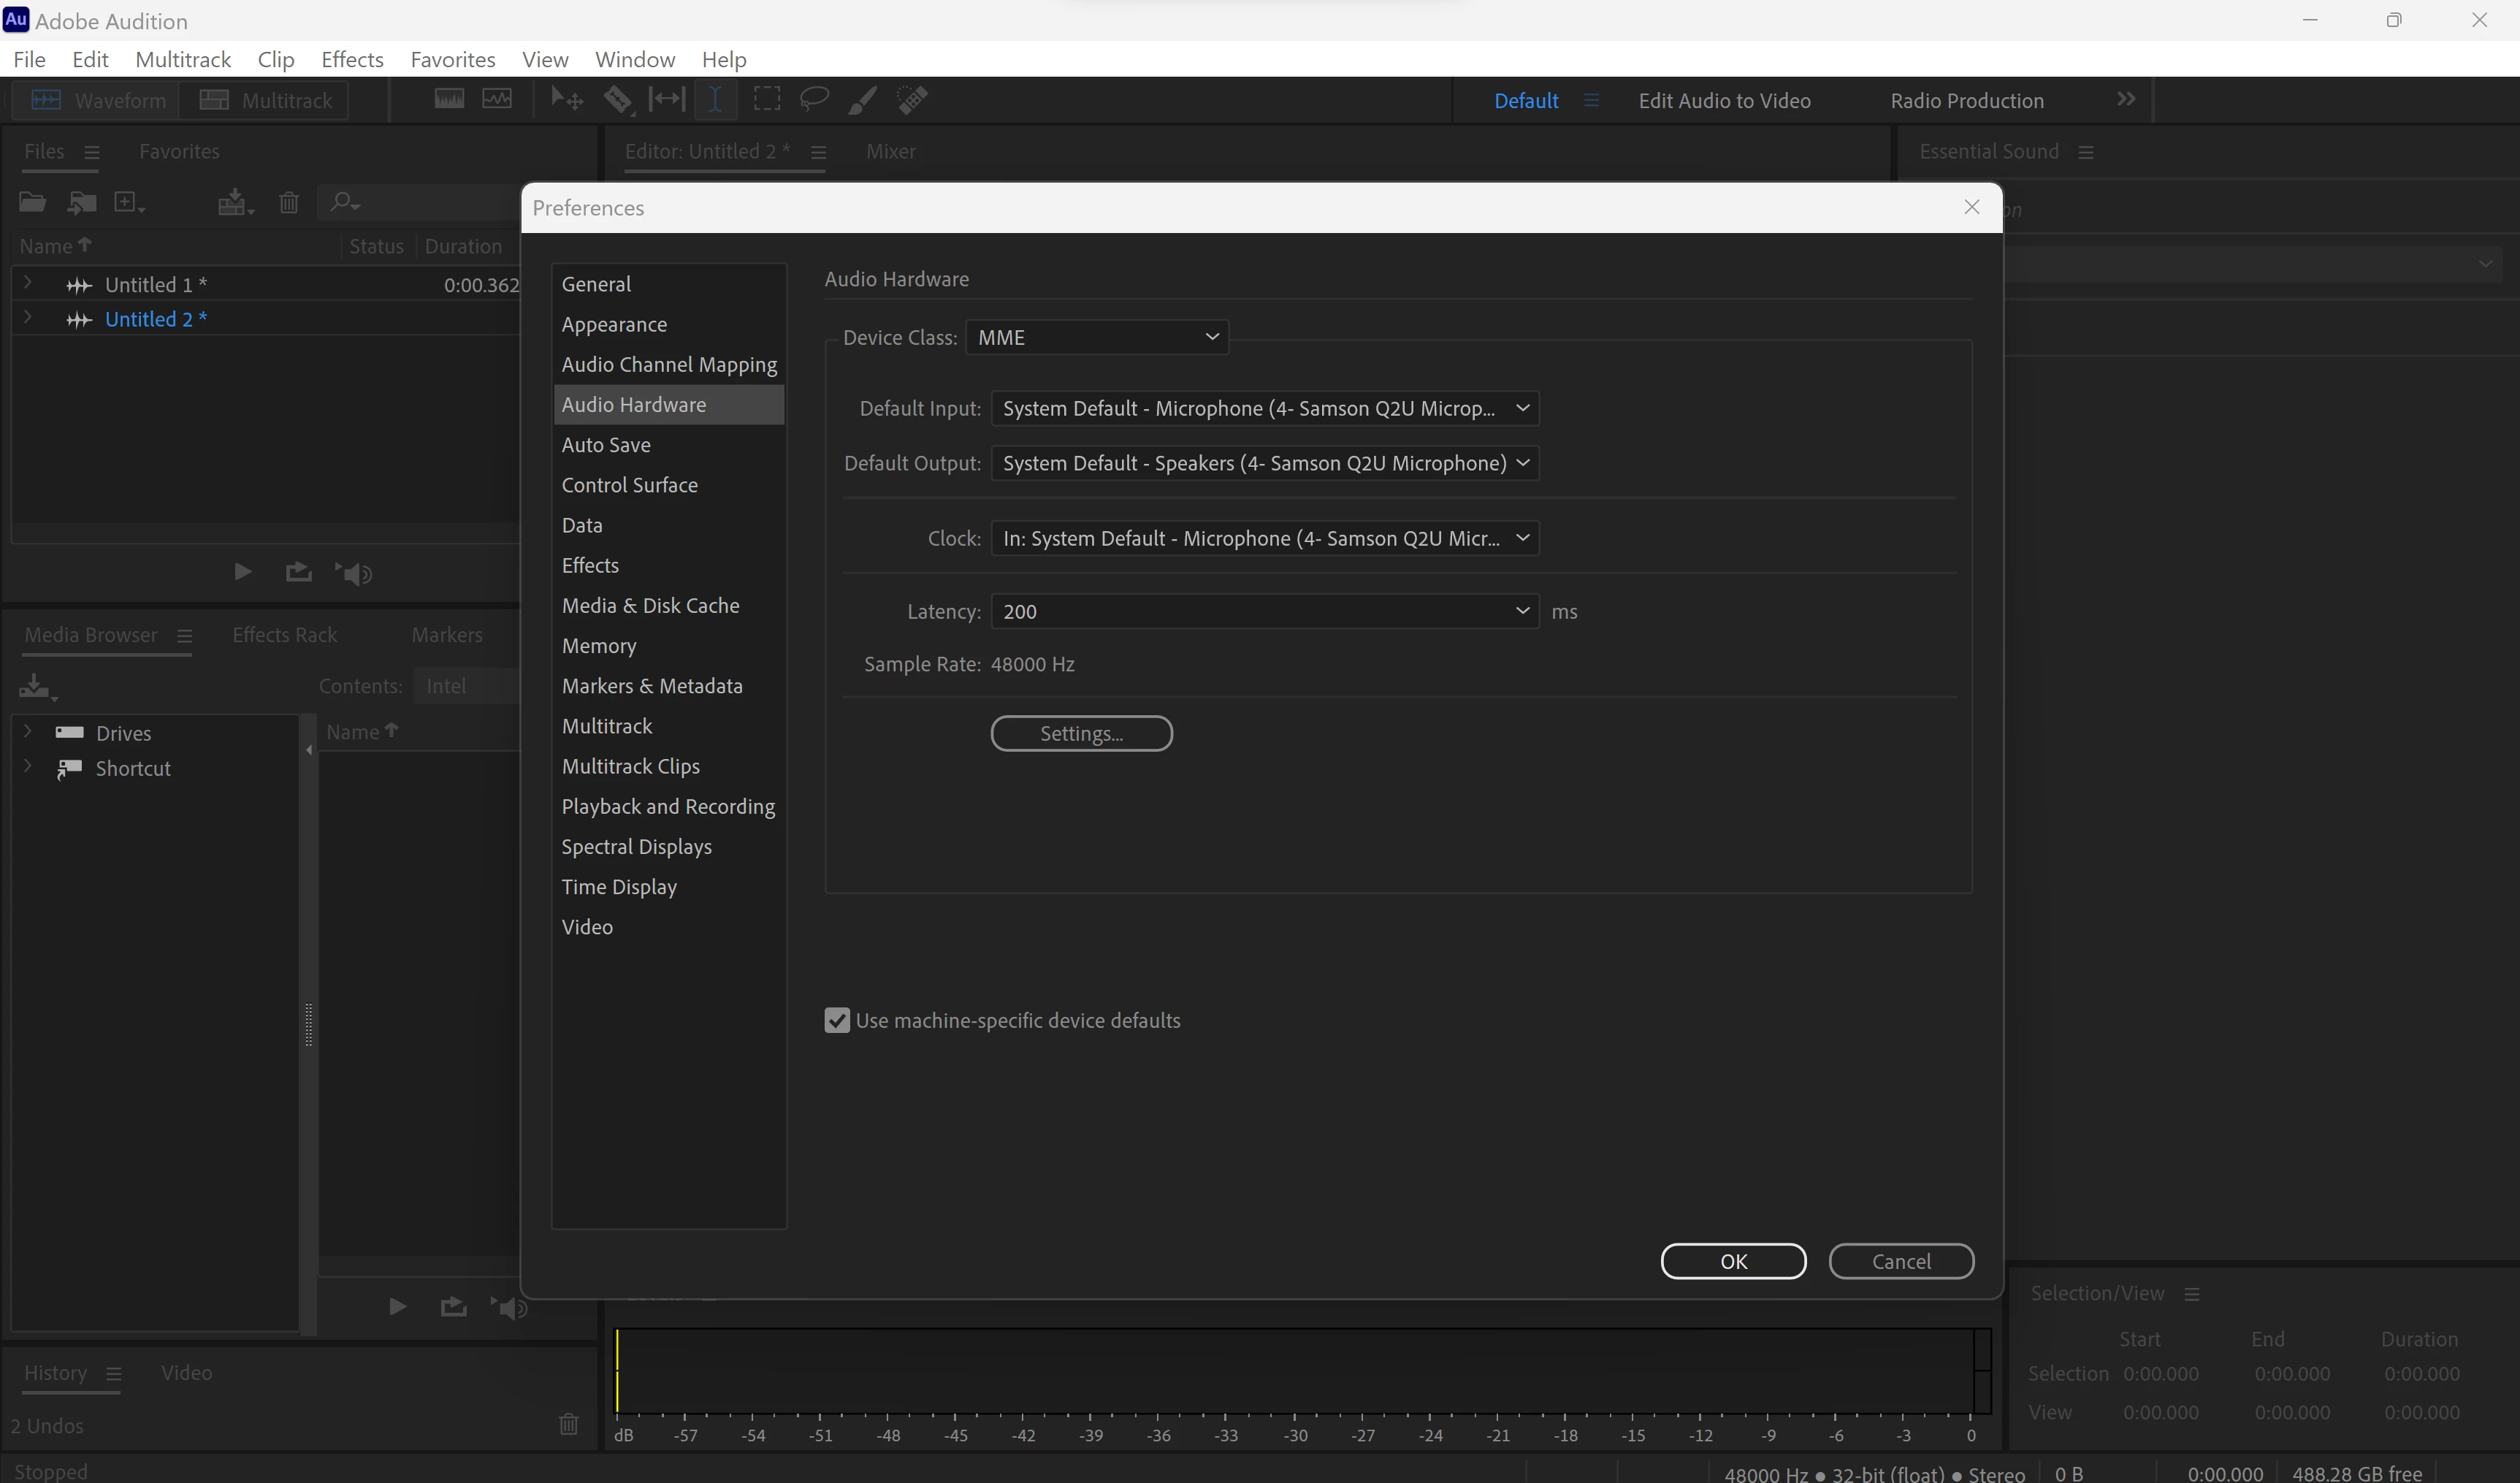The width and height of the screenshot is (2520, 1483).
Task: Expand the Drives tree item
Action: click(28, 732)
